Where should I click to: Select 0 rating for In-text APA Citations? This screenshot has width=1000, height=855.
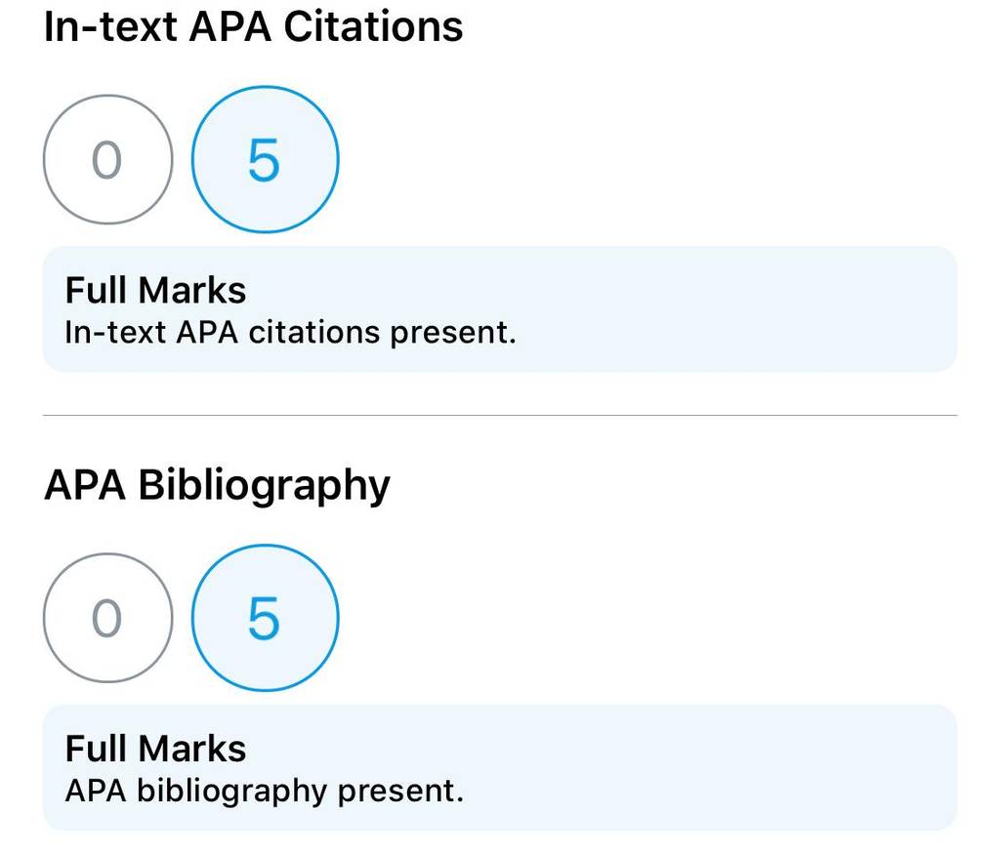[107, 159]
